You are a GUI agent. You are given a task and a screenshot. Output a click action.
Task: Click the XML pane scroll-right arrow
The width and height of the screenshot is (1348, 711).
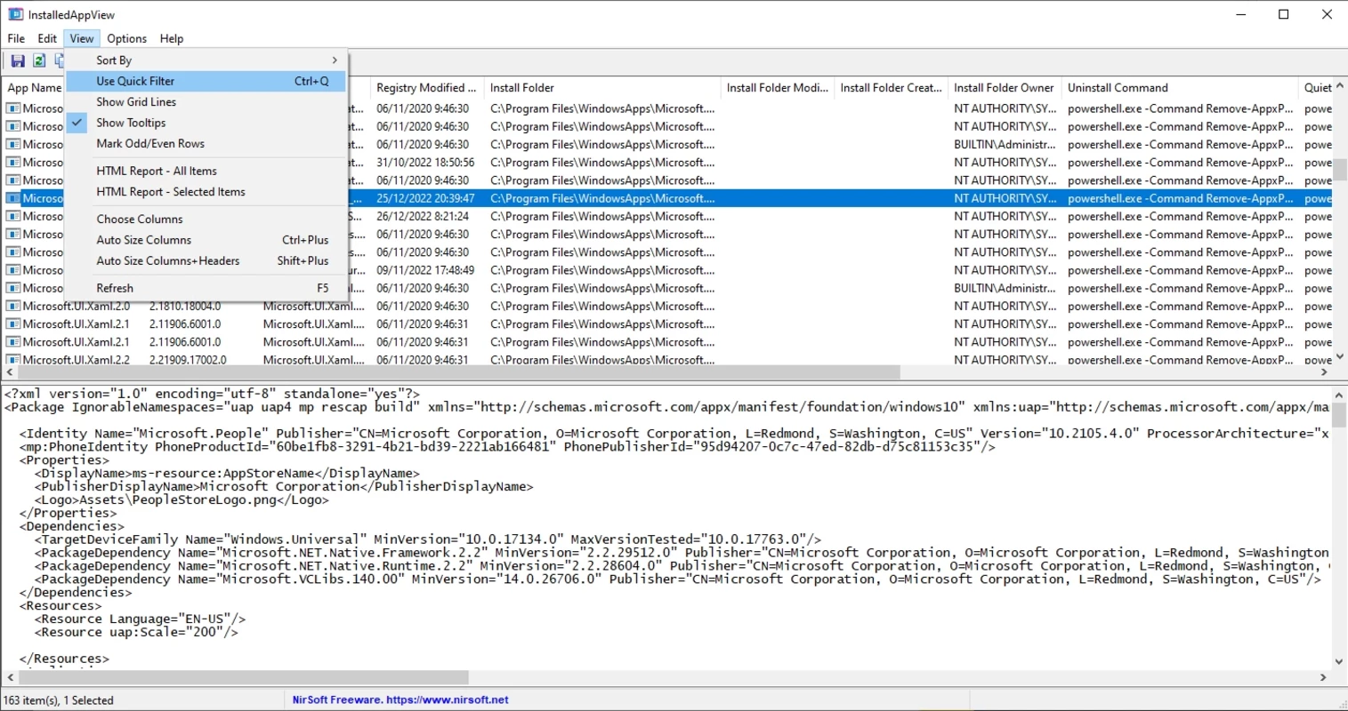[1324, 677]
